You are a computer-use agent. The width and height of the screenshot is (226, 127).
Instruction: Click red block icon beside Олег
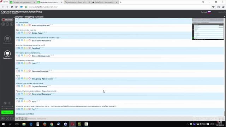[x=30, y=63]
